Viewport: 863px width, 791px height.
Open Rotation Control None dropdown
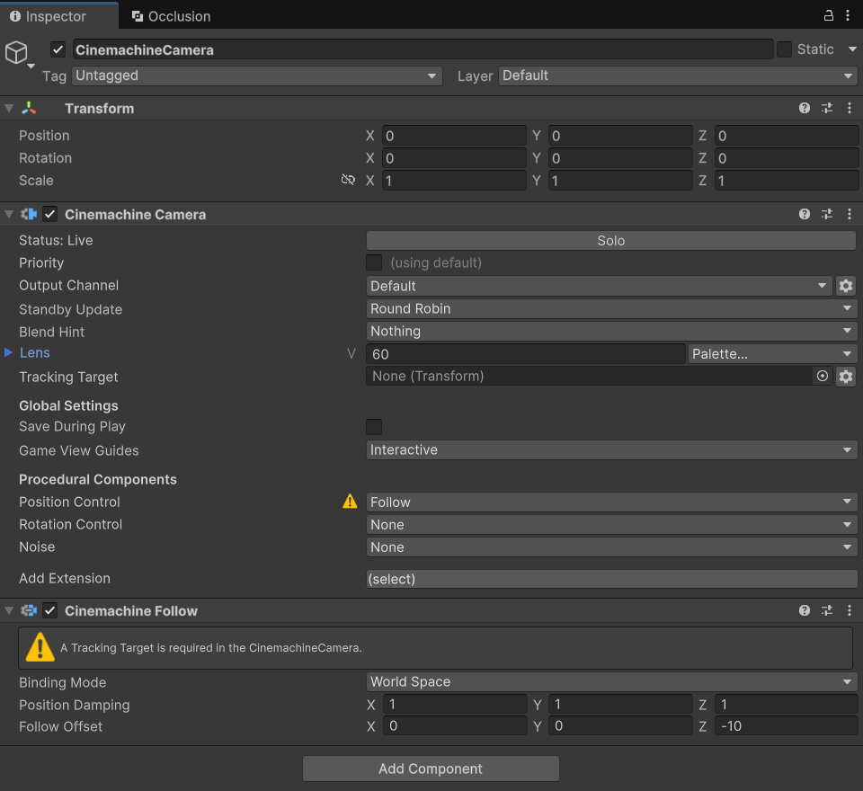click(x=611, y=524)
